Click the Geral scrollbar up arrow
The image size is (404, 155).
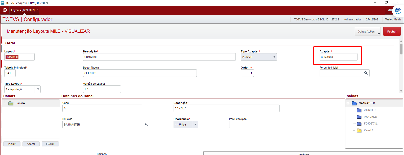point(401,41)
